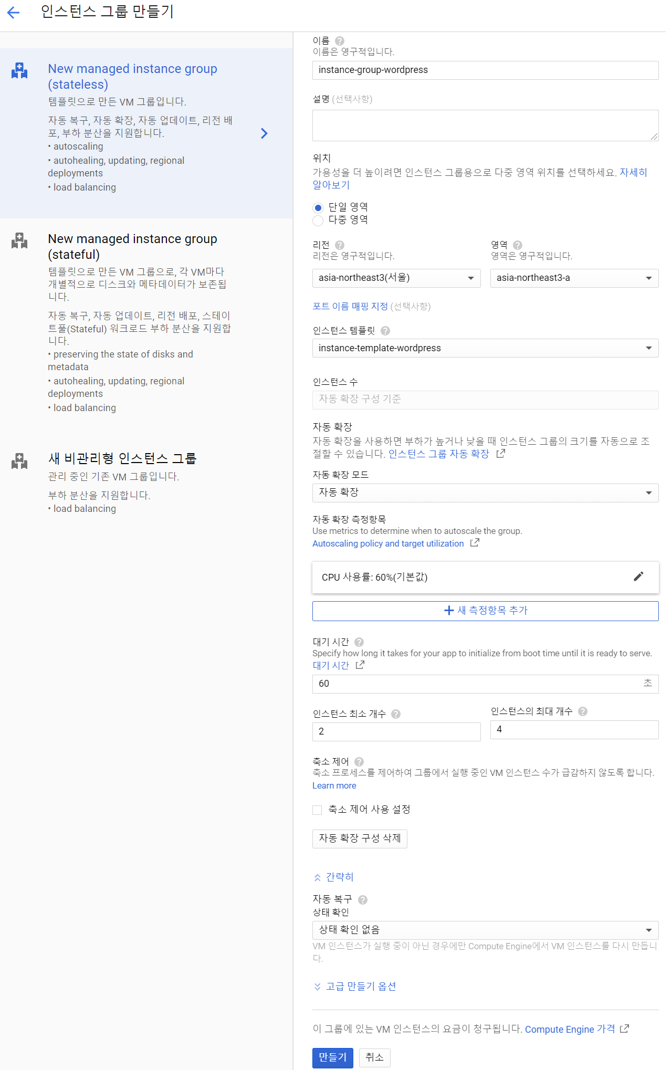
Task: Click the 인스턴스 최소 개수 field
Action: click(396, 732)
